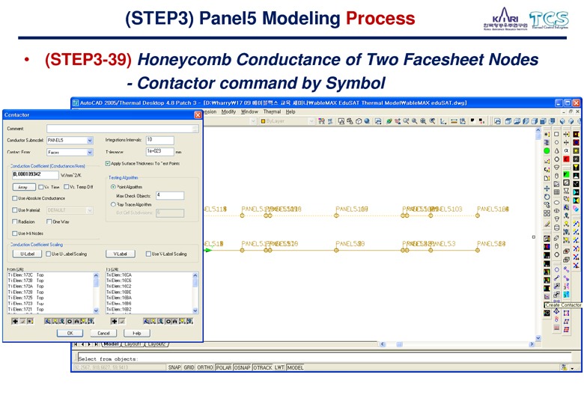Click the V-Label button
This screenshot has height=404, width=584.
(121, 254)
